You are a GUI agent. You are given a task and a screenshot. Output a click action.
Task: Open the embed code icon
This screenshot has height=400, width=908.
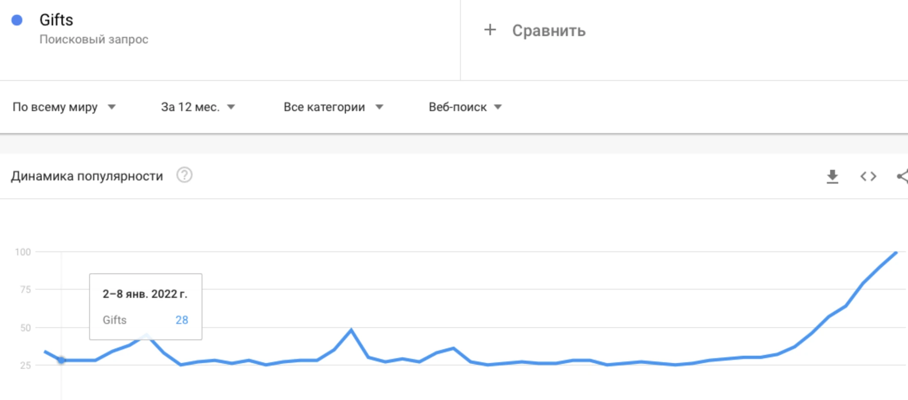868,177
